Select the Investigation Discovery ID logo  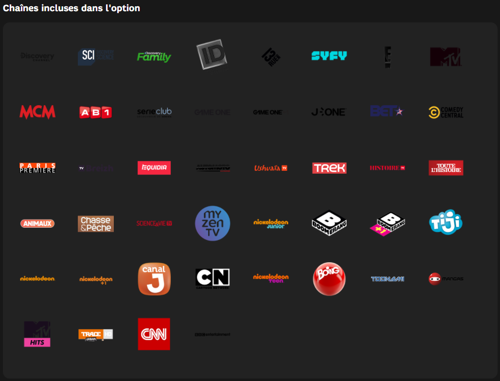(212, 54)
